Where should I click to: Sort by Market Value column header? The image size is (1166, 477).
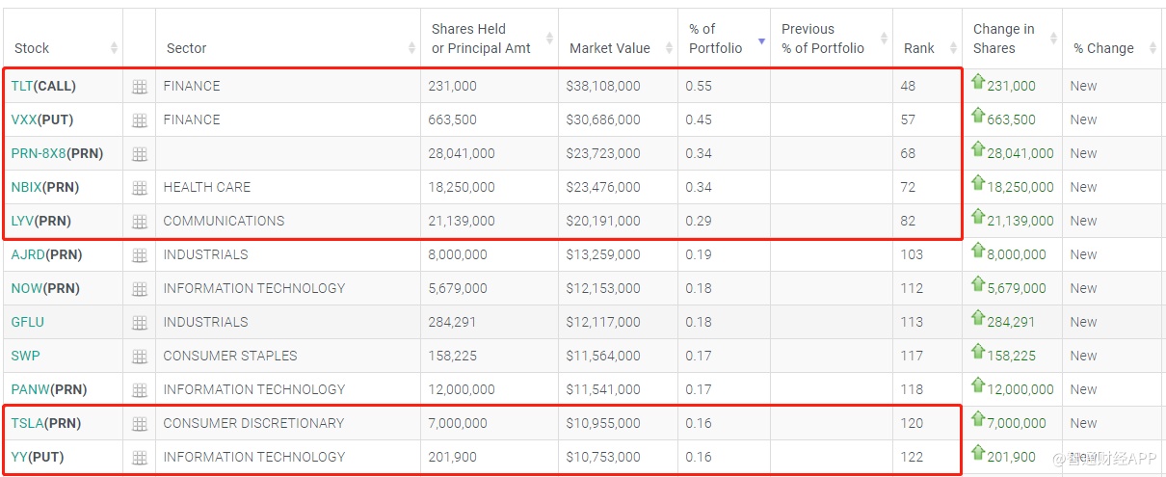click(610, 48)
